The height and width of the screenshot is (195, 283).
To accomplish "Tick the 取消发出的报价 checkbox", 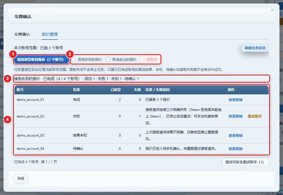I will point(108,59).
